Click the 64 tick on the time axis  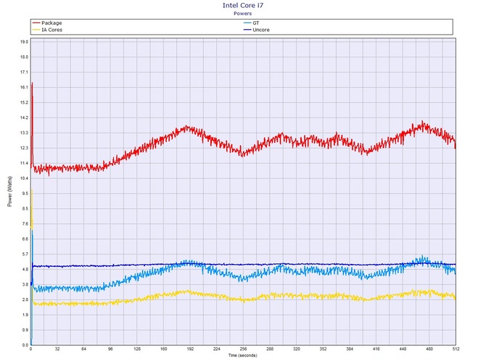(x=83, y=349)
